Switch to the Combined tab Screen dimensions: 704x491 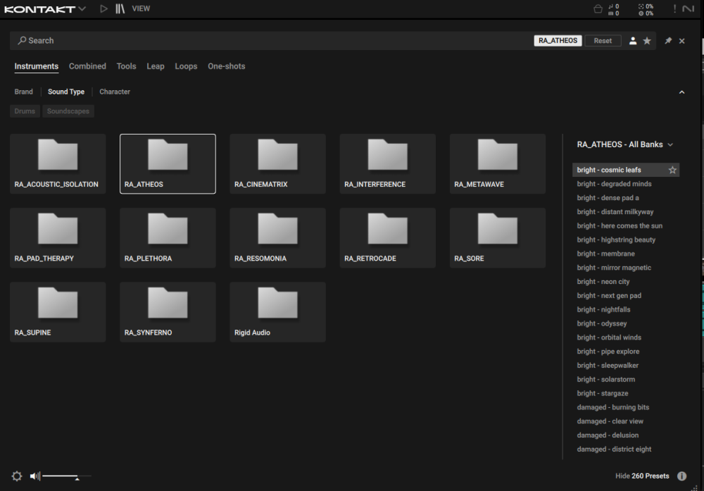point(87,66)
